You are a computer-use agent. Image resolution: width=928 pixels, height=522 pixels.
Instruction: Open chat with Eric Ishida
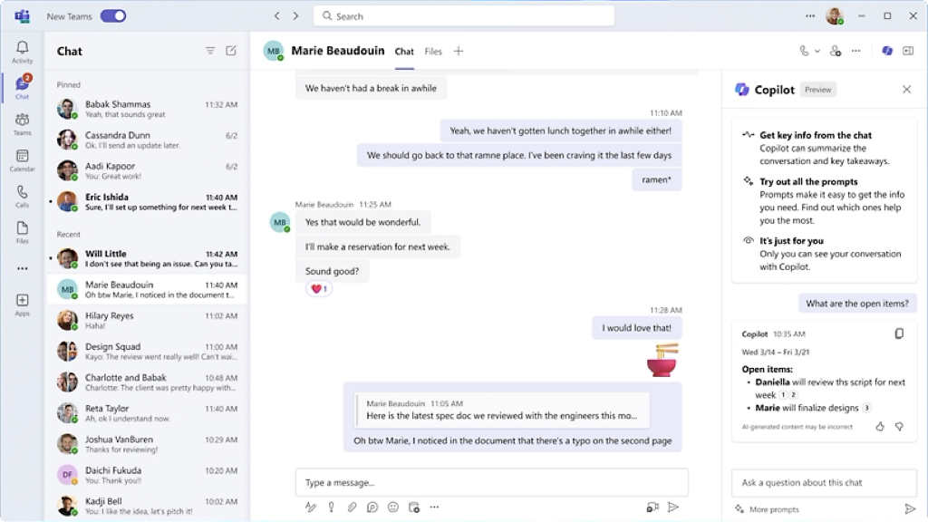148,201
